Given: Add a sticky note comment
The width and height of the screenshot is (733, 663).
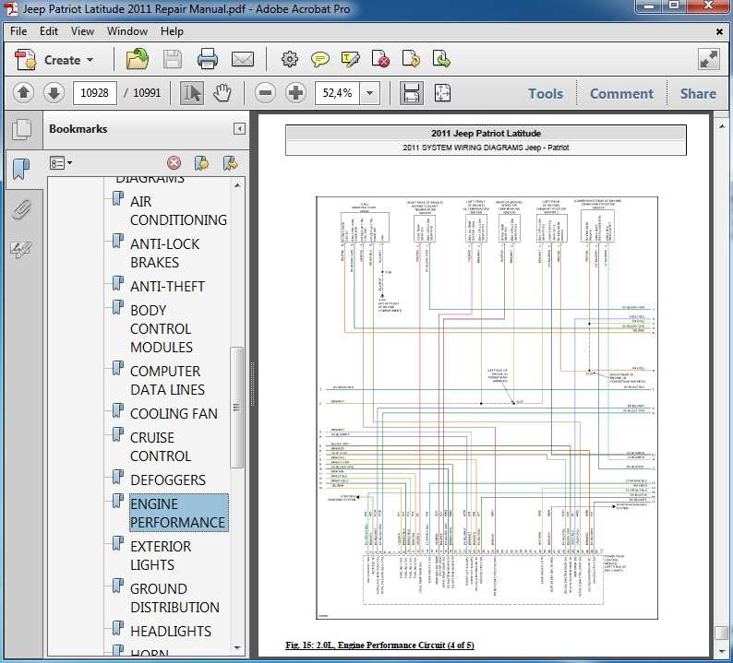Looking at the screenshot, I should [320, 59].
